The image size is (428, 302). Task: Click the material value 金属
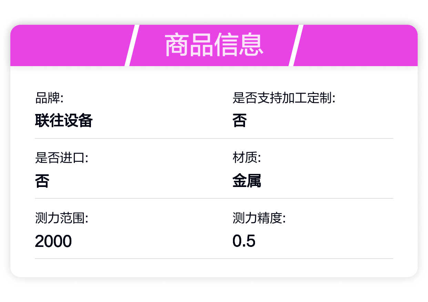(x=247, y=181)
